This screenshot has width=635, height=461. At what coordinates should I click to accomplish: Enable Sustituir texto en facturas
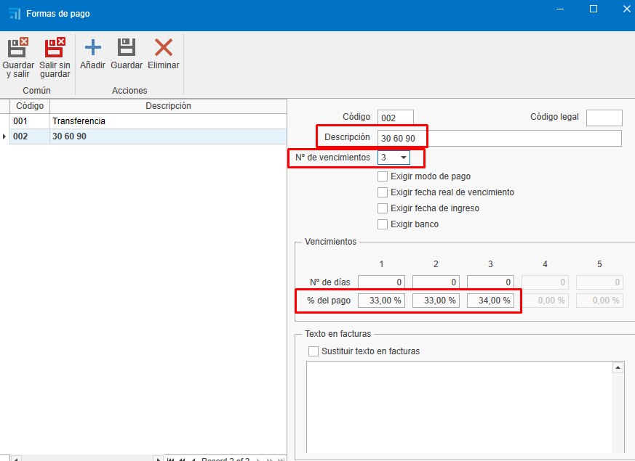tap(313, 351)
